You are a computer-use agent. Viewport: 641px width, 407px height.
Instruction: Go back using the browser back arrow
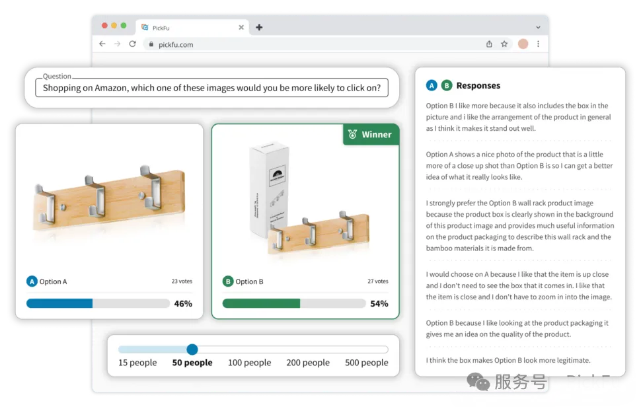click(102, 44)
